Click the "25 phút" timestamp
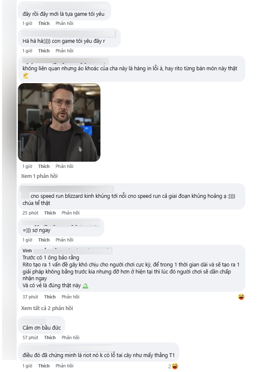This screenshot has height=372, width=259. point(30,213)
